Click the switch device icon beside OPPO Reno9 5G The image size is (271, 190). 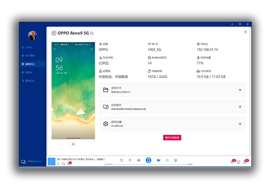pos(92,33)
